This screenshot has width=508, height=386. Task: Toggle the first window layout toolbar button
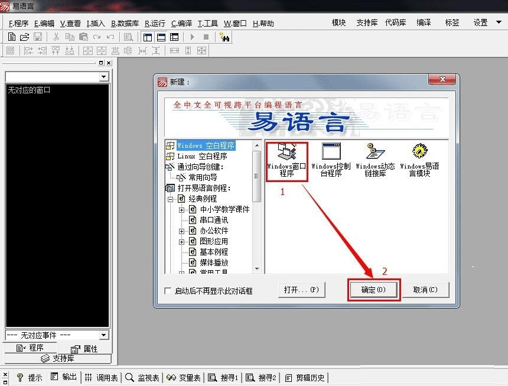[x=147, y=37]
